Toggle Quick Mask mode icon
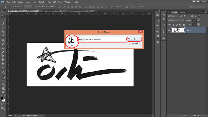This screenshot has width=208, height=117. (x=3, y=104)
